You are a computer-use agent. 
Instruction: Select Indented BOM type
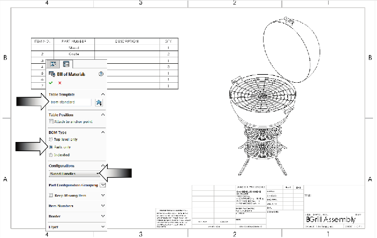click(51, 155)
